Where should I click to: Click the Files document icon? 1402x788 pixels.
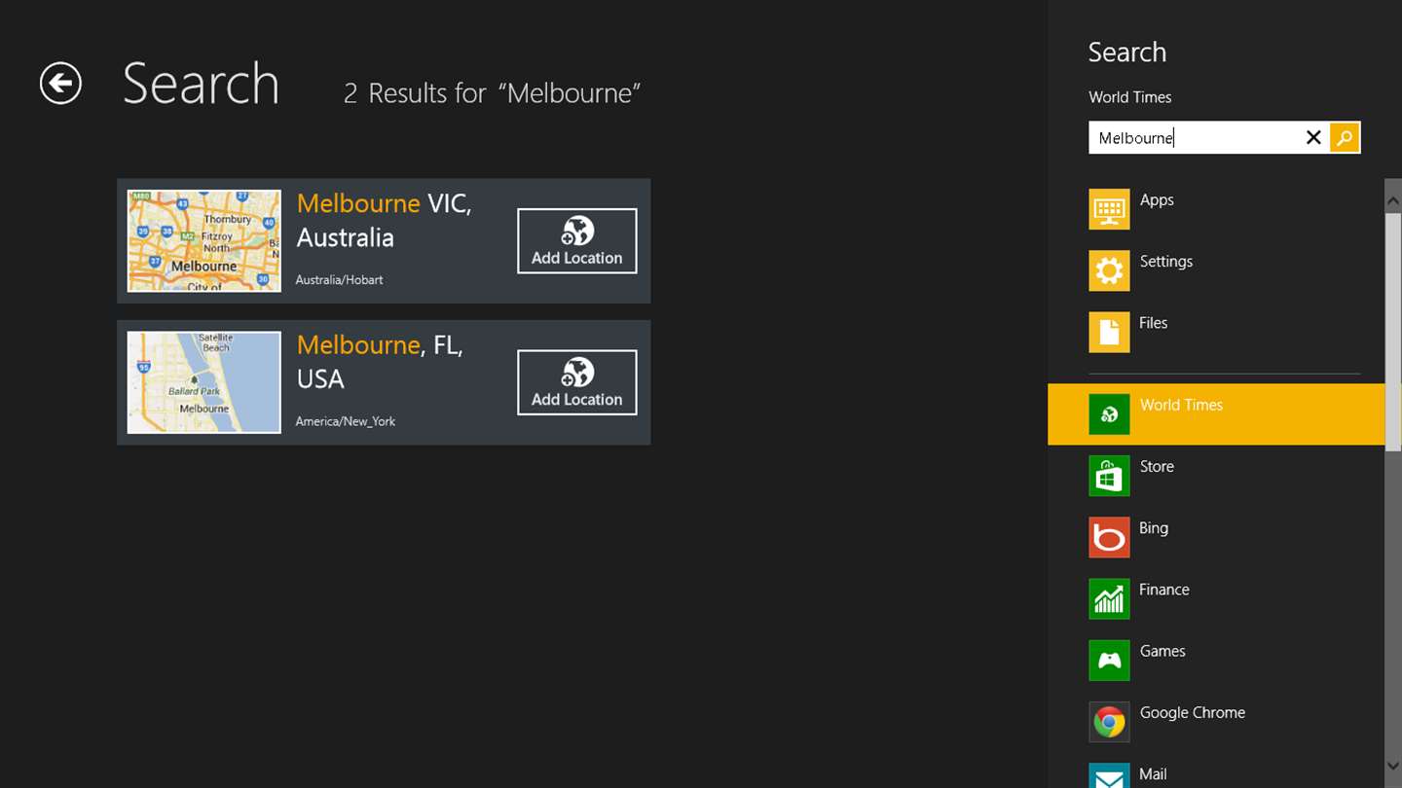coord(1109,332)
